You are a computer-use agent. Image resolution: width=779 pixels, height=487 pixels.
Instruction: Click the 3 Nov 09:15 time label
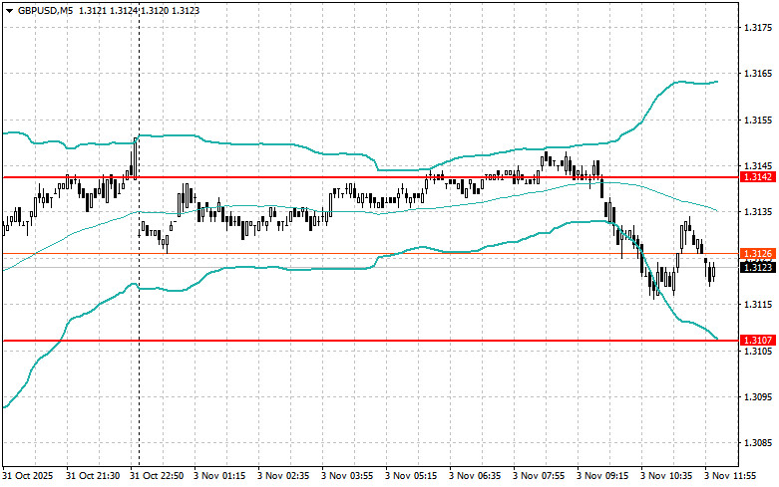point(602,476)
